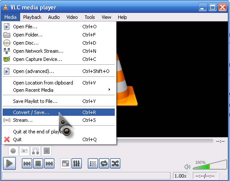Expand Open Recent Media submenu
This screenshot has height=181, width=230.
(x=59, y=90)
